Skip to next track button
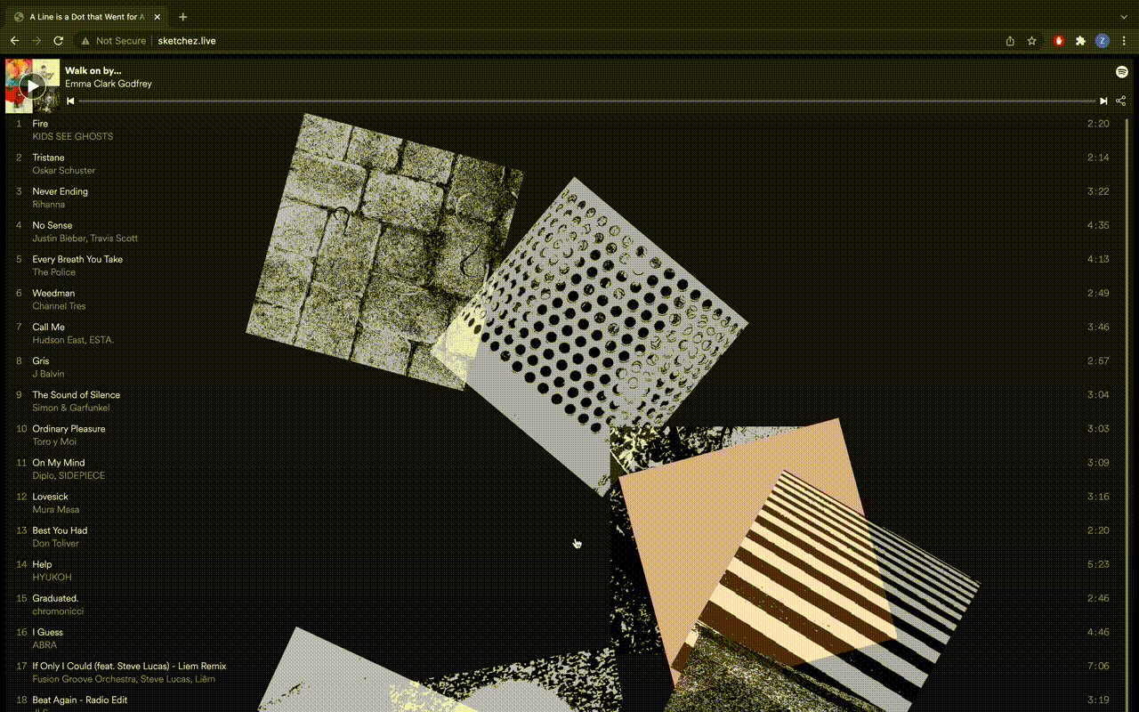1139x712 pixels. coord(1103,101)
